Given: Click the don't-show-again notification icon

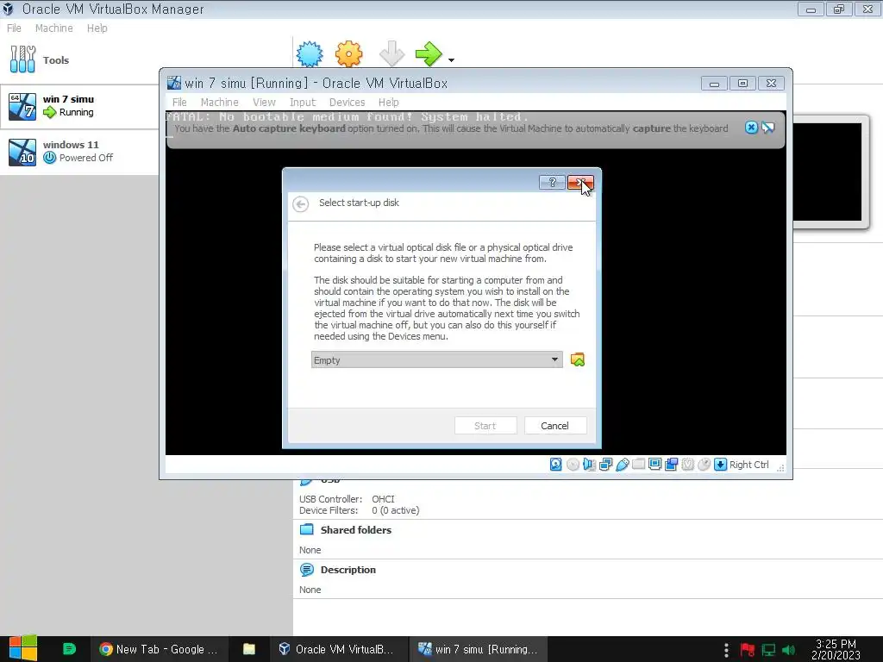Looking at the screenshot, I should point(768,128).
